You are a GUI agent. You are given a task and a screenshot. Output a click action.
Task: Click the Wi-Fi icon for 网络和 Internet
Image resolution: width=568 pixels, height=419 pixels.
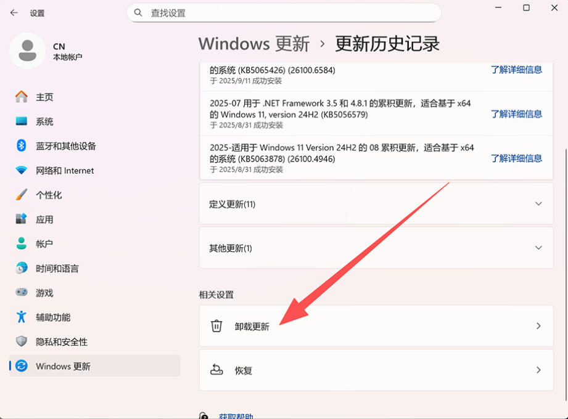pos(22,171)
